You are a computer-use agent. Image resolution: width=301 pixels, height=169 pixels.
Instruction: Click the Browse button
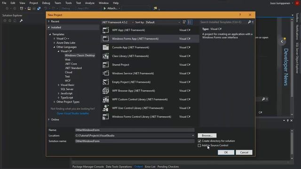tap(207, 136)
